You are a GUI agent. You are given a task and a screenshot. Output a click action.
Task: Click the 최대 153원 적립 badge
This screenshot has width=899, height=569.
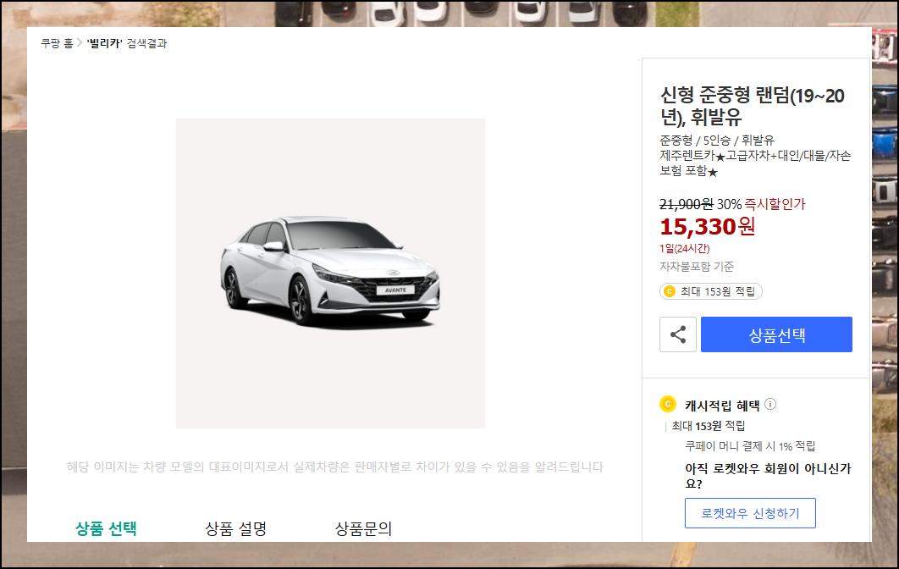(x=710, y=291)
